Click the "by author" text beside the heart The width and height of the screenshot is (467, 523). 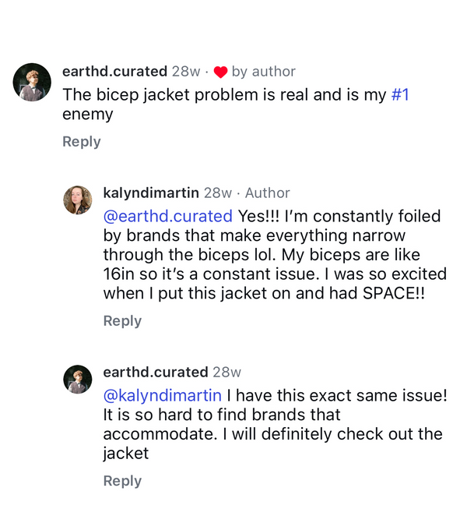click(x=263, y=72)
